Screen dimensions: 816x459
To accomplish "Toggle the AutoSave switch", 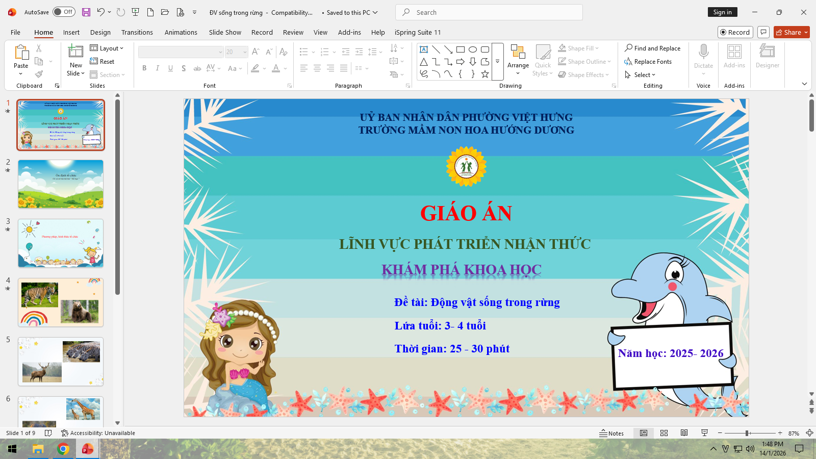I will [x=64, y=12].
